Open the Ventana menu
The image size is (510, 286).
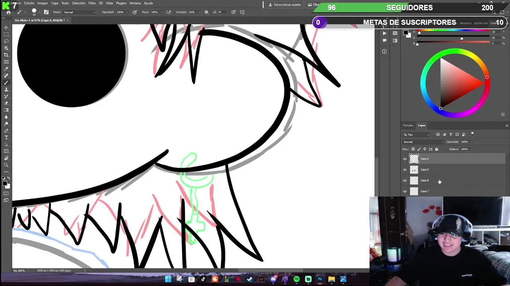coord(135,3)
